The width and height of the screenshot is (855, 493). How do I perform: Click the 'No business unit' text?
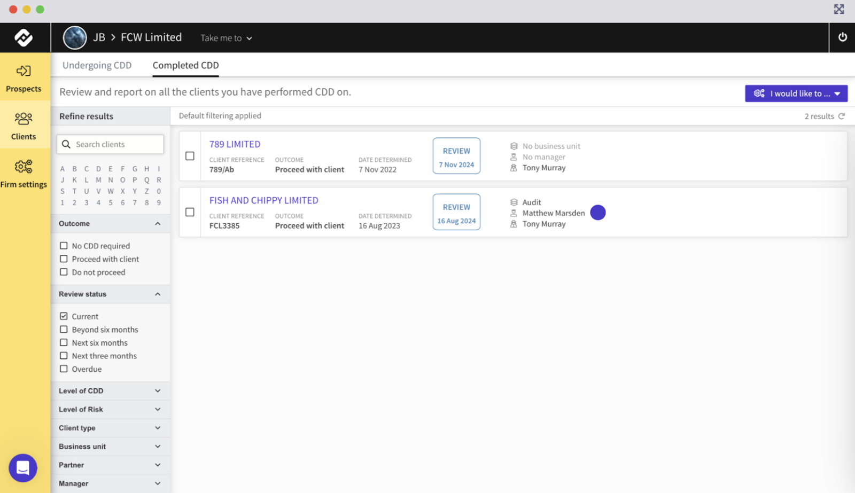pyautogui.click(x=551, y=146)
